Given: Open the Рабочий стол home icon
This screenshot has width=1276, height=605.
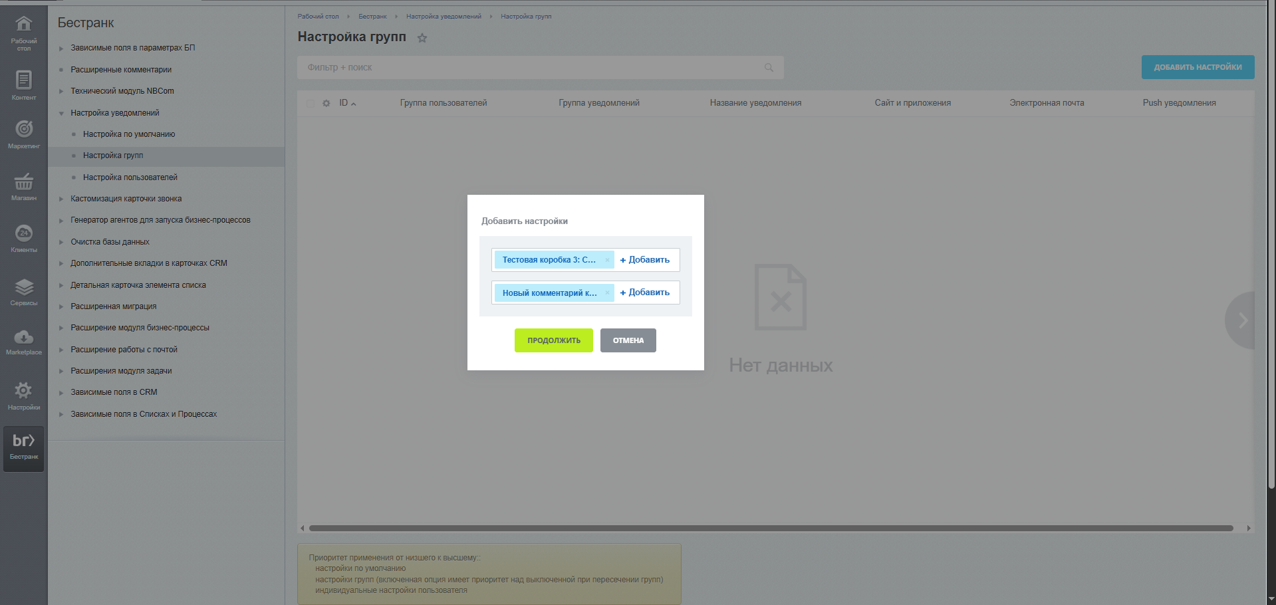Looking at the screenshot, I should [x=23, y=25].
